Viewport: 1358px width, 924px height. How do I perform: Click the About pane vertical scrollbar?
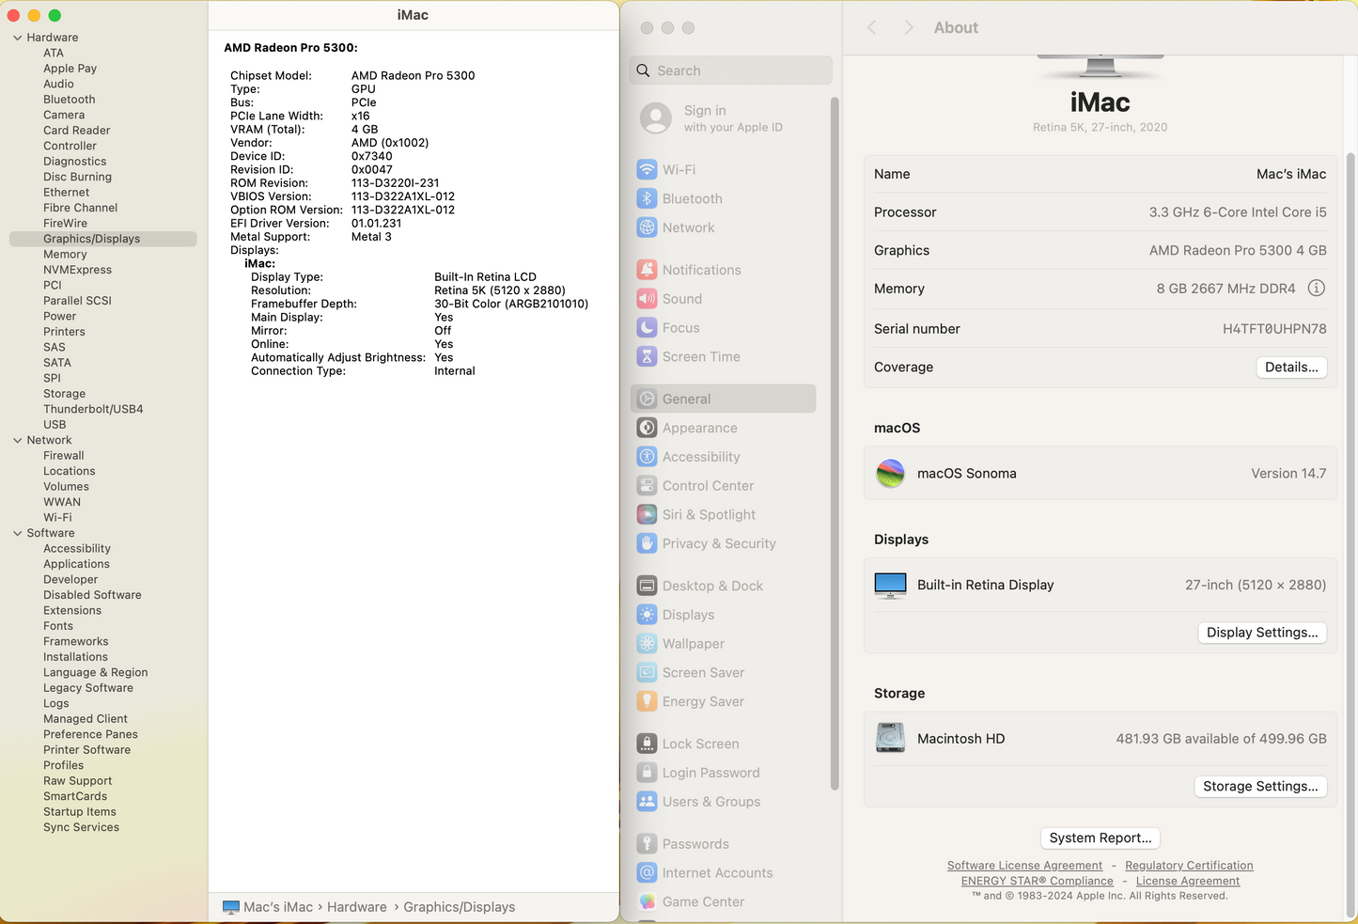pyautogui.click(x=1350, y=470)
